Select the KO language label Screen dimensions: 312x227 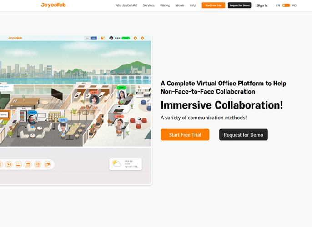click(294, 5)
